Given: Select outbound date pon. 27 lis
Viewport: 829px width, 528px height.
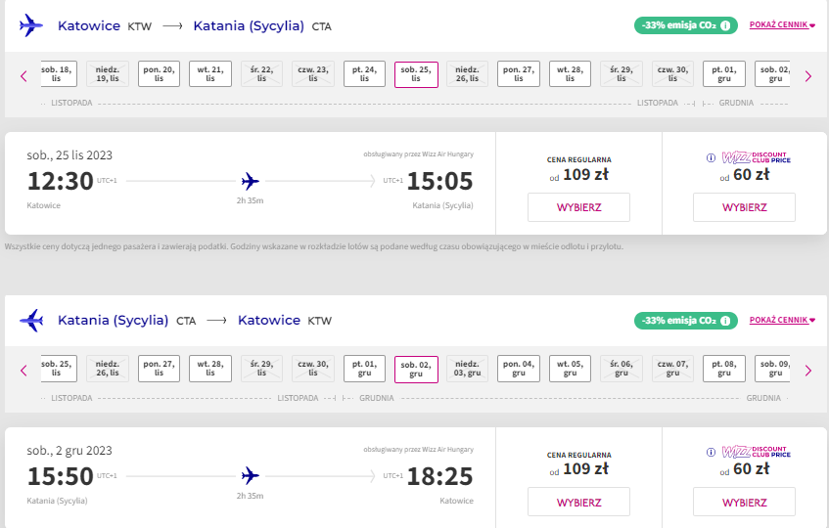Looking at the screenshot, I should (518, 74).
